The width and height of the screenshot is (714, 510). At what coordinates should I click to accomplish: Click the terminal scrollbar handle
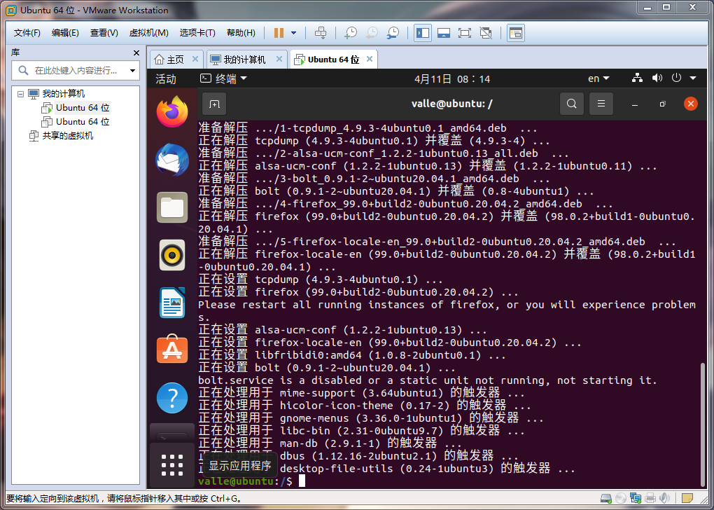pyautogui.click(x=703, y=424)
